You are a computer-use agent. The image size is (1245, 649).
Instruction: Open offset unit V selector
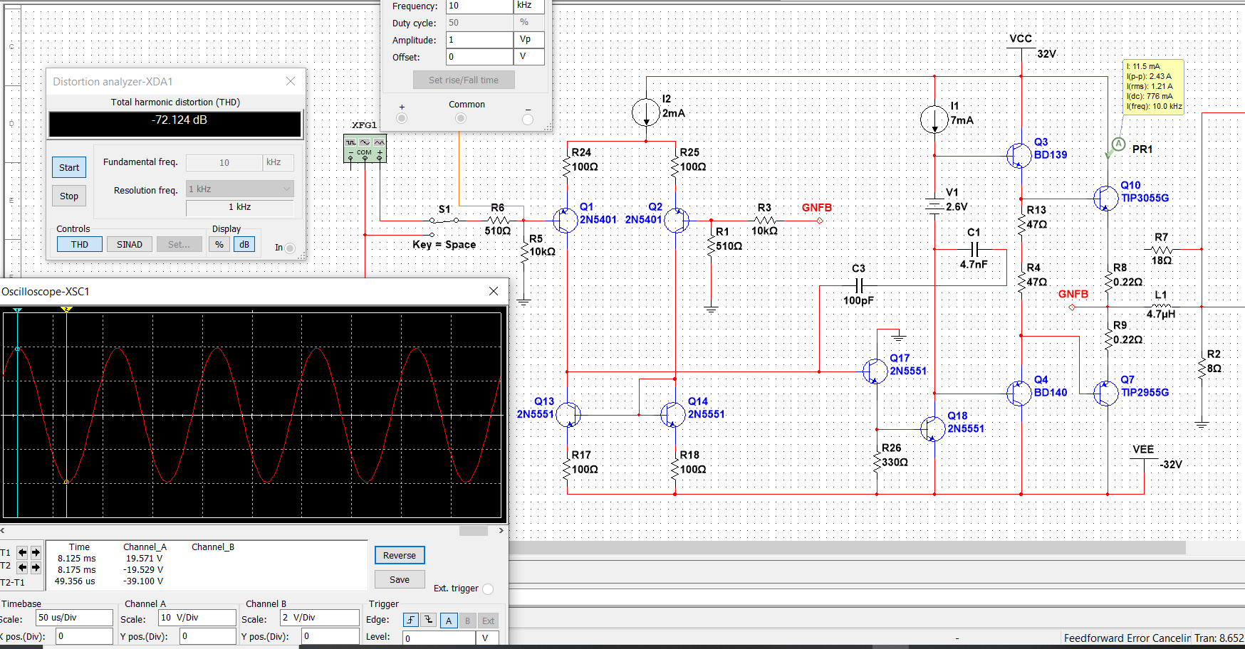click(x=529, y=57)
